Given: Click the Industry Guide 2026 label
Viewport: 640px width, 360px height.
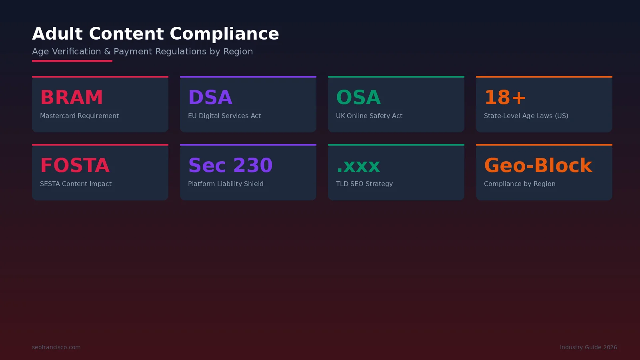Looking at the screenshot, I should 588,347.
